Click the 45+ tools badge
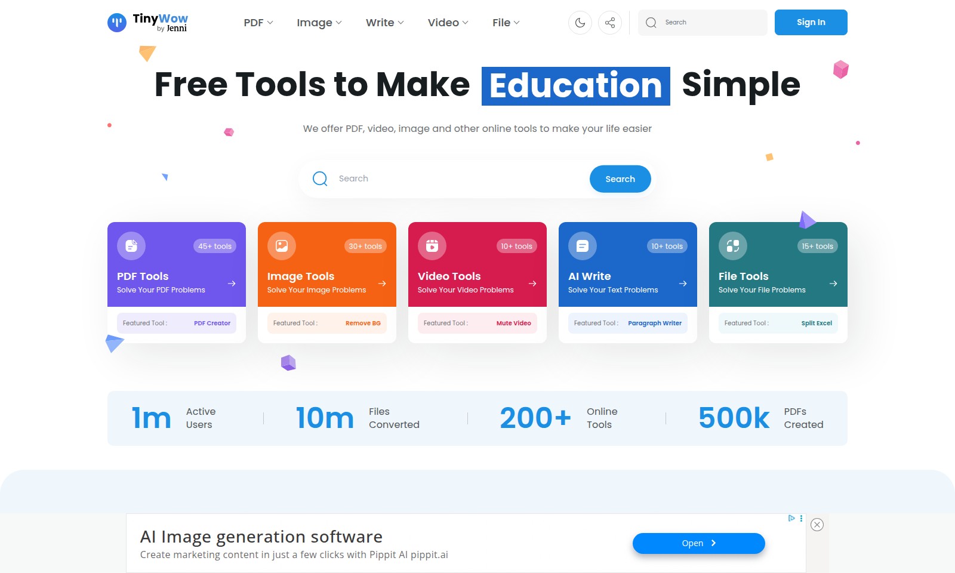This screenshot has width=955, height=573. coord(215,246)
